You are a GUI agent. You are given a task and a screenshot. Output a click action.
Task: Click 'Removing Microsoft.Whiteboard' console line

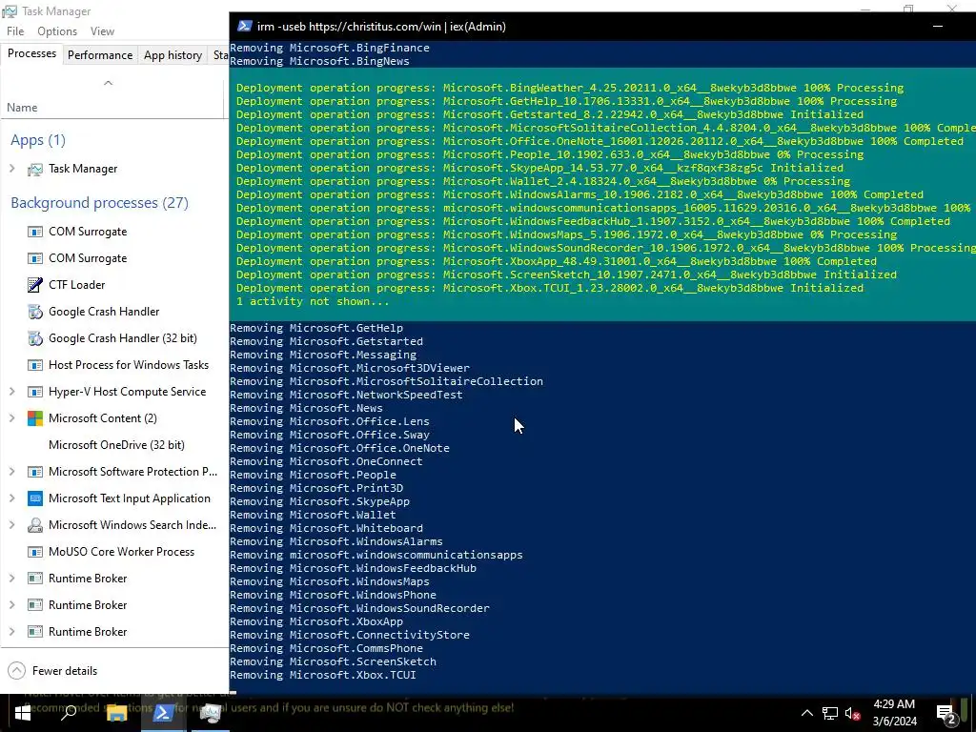[x=326, y=528]
